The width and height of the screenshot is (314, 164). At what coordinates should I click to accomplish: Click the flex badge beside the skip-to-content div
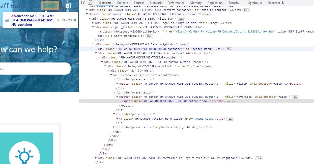(x=246, y=10)
